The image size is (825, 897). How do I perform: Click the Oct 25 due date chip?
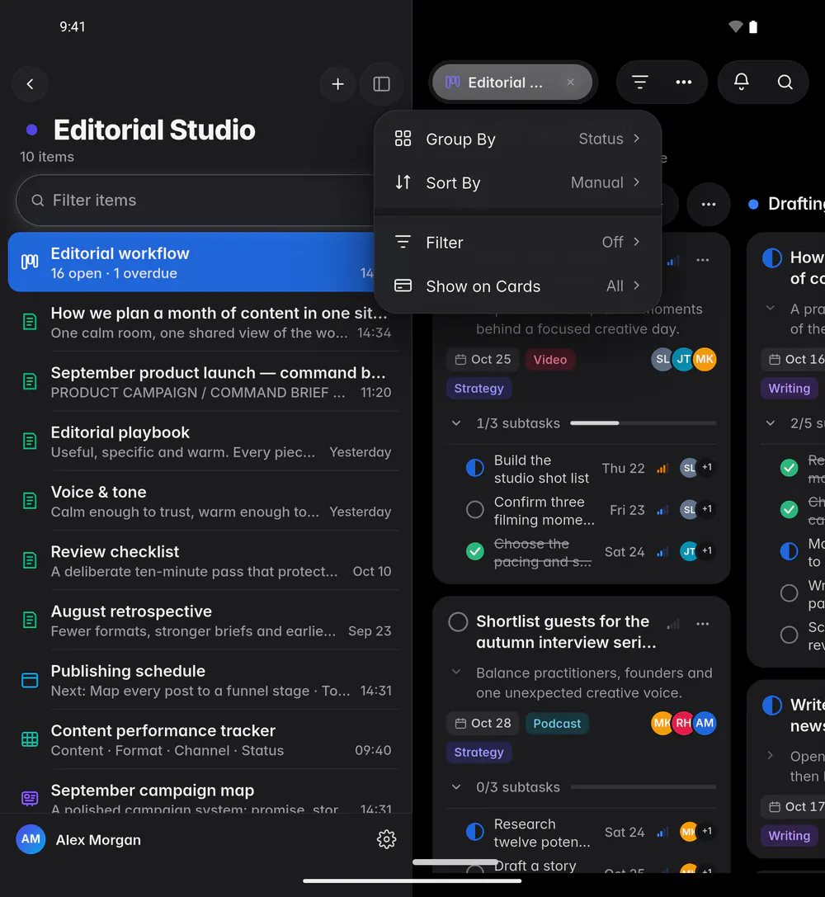[483, 359]
